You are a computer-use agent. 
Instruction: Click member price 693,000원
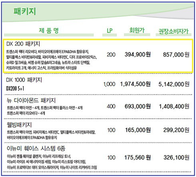(138, 107)
